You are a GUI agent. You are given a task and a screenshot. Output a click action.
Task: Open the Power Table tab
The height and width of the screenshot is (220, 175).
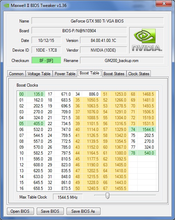65,74
